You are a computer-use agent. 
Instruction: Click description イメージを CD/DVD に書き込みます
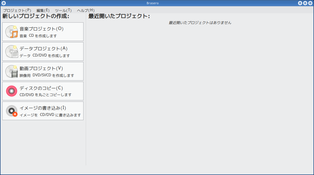click(x=50, y=115)
